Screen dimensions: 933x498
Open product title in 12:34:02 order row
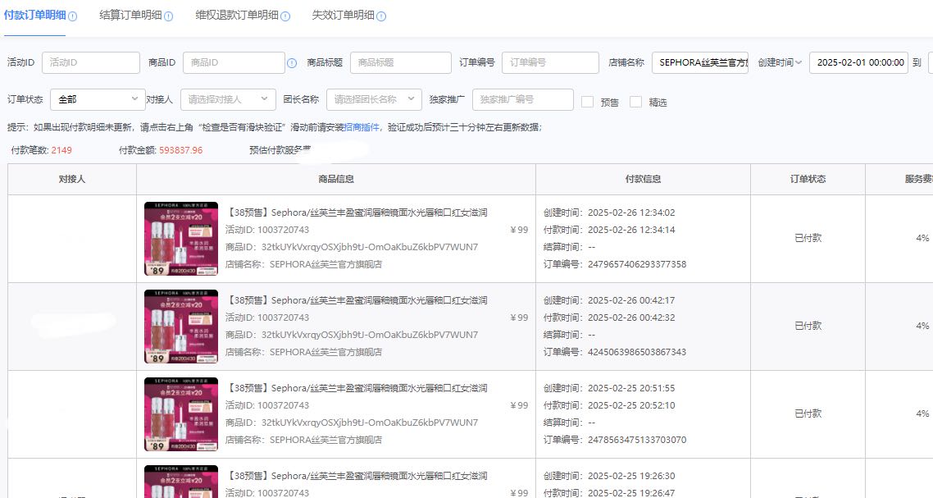[357, 212]
